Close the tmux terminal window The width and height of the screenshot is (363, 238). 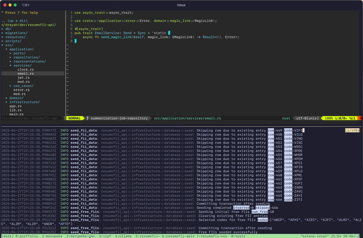tap(4, 5)
